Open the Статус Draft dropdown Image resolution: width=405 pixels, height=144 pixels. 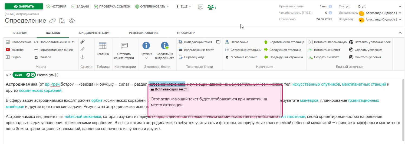click(380, 6)
